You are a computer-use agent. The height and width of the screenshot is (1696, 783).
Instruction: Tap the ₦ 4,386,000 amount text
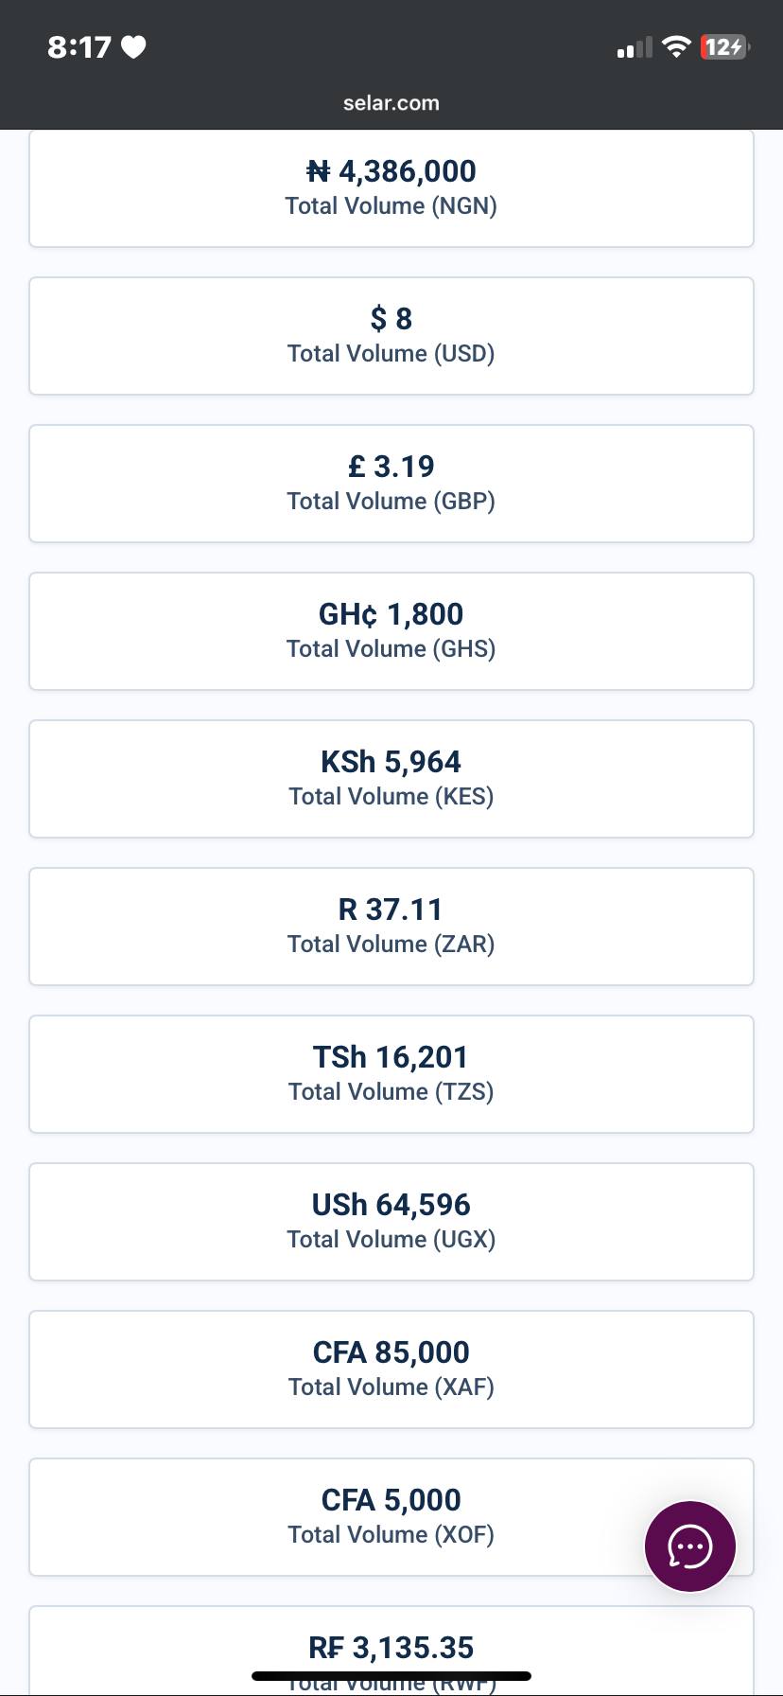click(391, 171)
